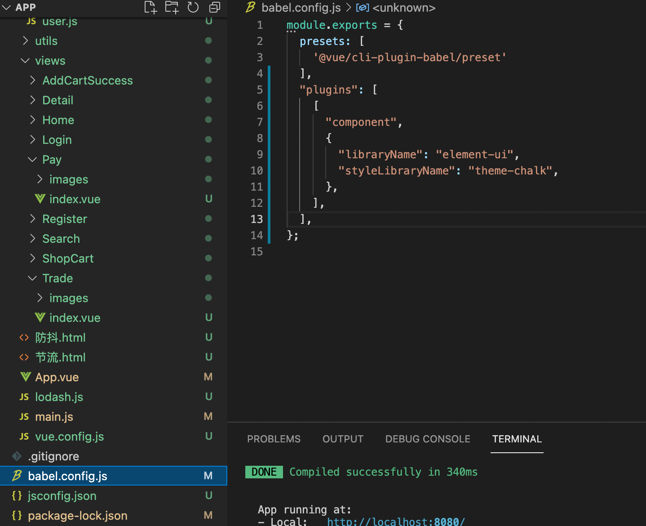Click the braces icon beside jsconfig.json

17,496
